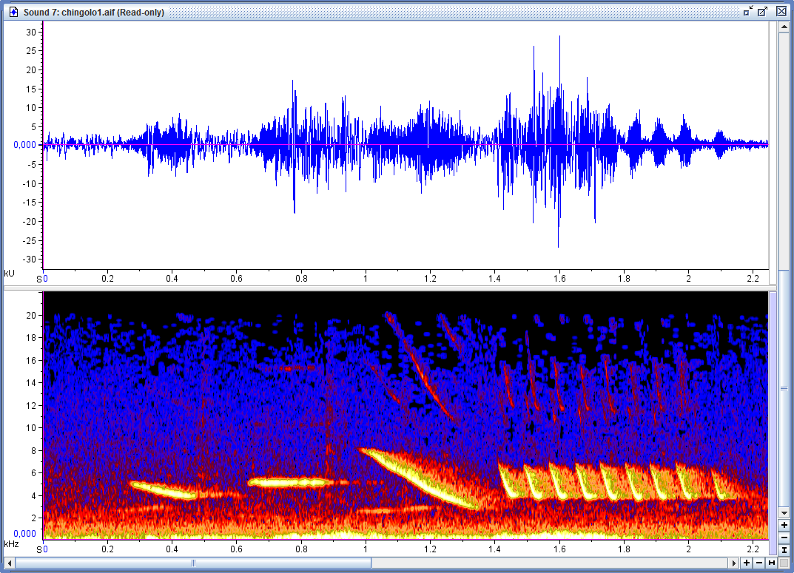Close the Sound 7 chingolo1.aif window
This screenshot has height=573, width=794.
pyautogui.click(x=781, y=11)
